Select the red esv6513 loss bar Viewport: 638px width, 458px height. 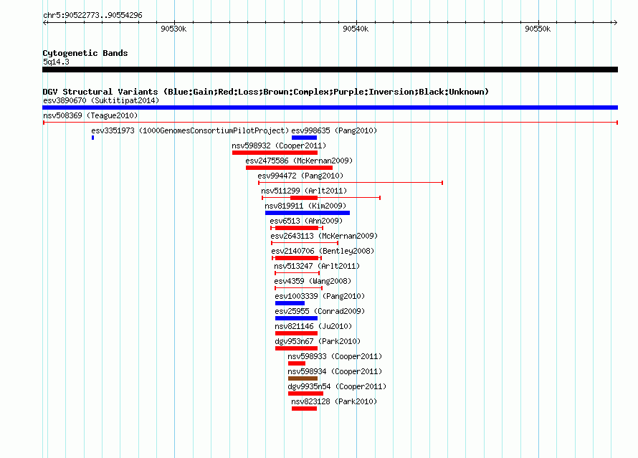click(297, 228)
